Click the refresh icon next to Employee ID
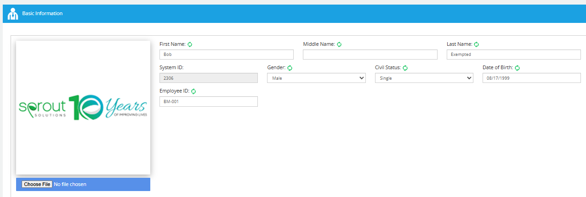The image size is (586, 197). click(x=193, y=91)
